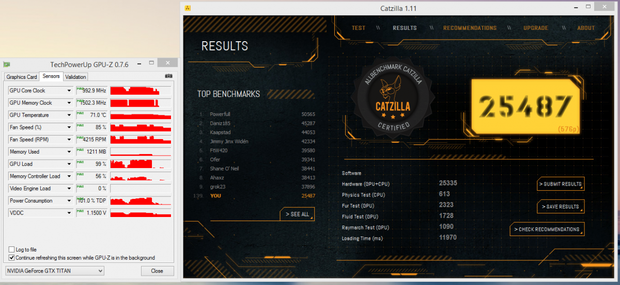Click the Close button in GPU-Z
The width and height of the screenshot is (620, 285).
[157, 271]
